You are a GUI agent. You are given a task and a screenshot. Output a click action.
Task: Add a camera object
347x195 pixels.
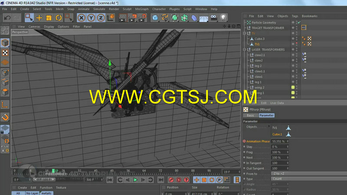tap(213, 18)
